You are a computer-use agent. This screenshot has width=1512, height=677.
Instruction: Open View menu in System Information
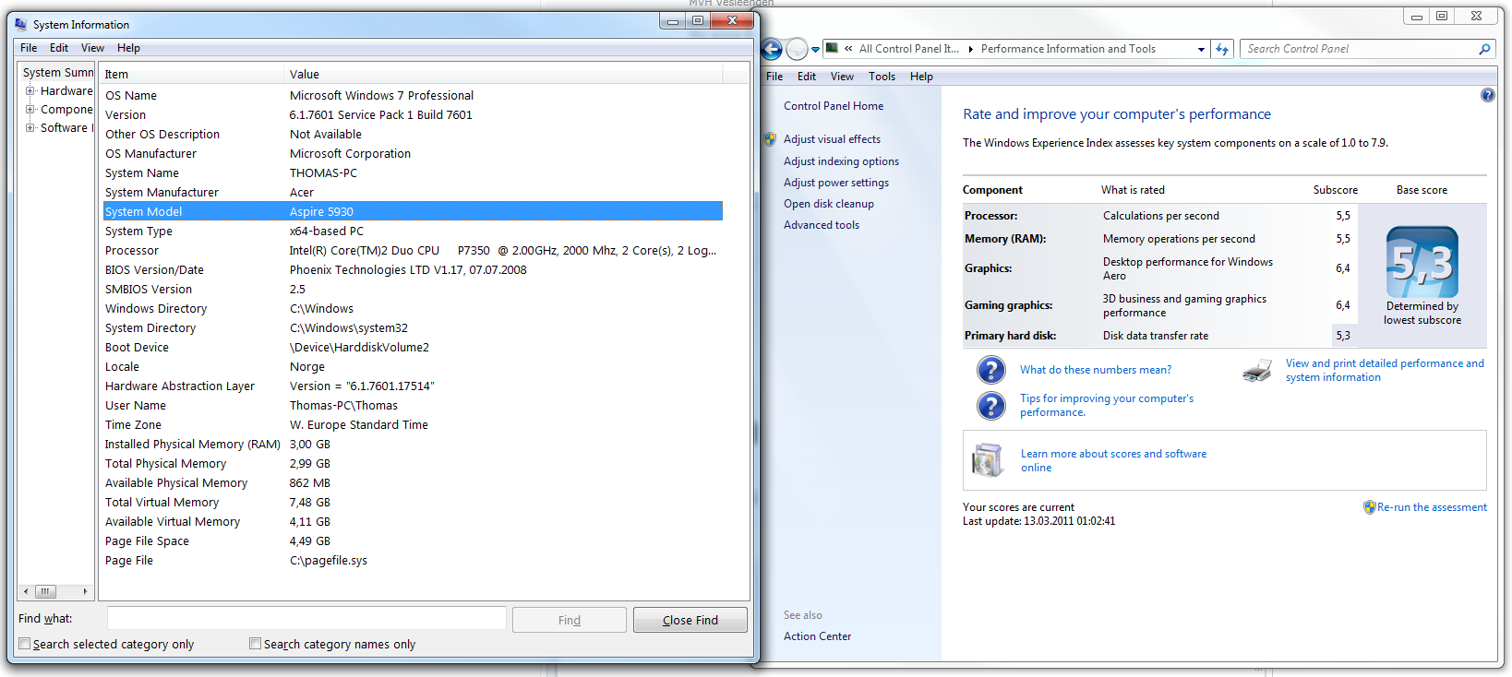(x=92, y=48)
